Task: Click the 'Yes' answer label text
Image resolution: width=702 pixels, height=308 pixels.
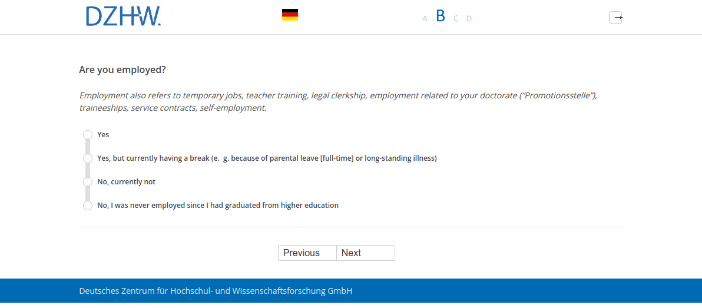Action: pos(103,135)
